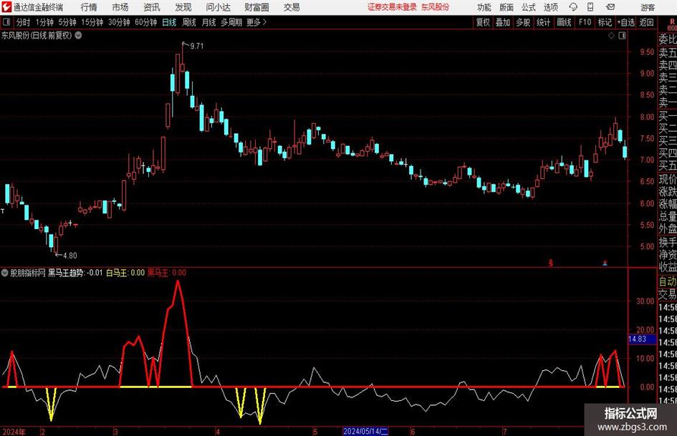Screen dimensions: 677x436
Task: Add stock via +自选 button
Action: click(x=626, y=22)
